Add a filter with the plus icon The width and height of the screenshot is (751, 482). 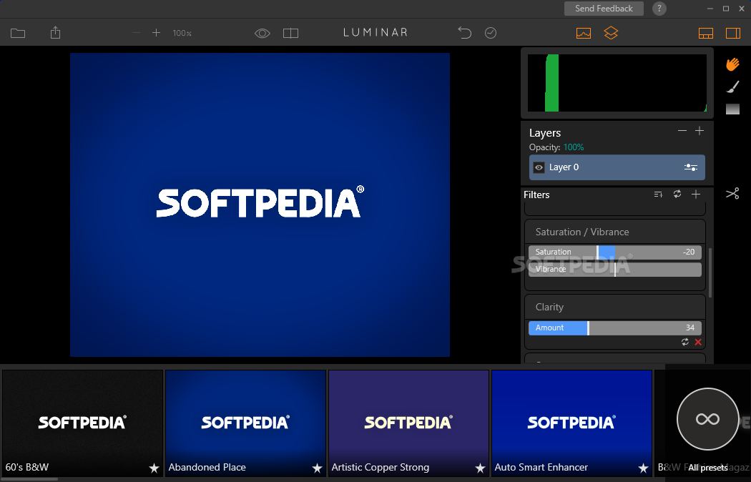696,194
